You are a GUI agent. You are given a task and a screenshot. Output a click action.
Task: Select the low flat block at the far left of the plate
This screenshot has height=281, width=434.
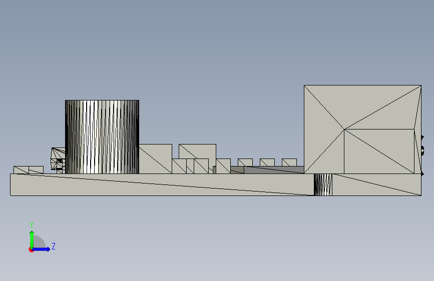pyautogui.click(x=29, y=170)
